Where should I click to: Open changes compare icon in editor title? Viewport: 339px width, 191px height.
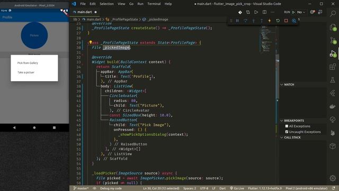tap(248, 12)
